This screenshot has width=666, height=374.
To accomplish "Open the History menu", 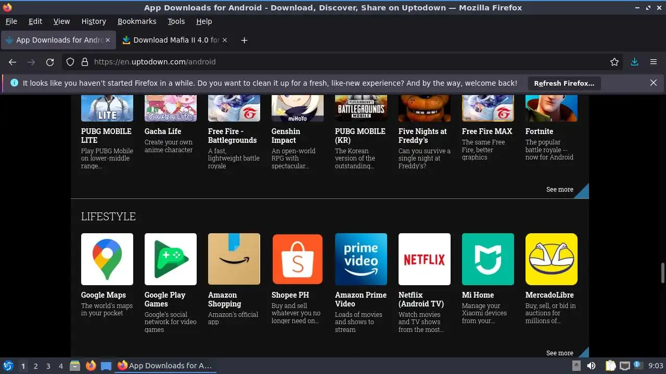I will [x=94, y=21].
